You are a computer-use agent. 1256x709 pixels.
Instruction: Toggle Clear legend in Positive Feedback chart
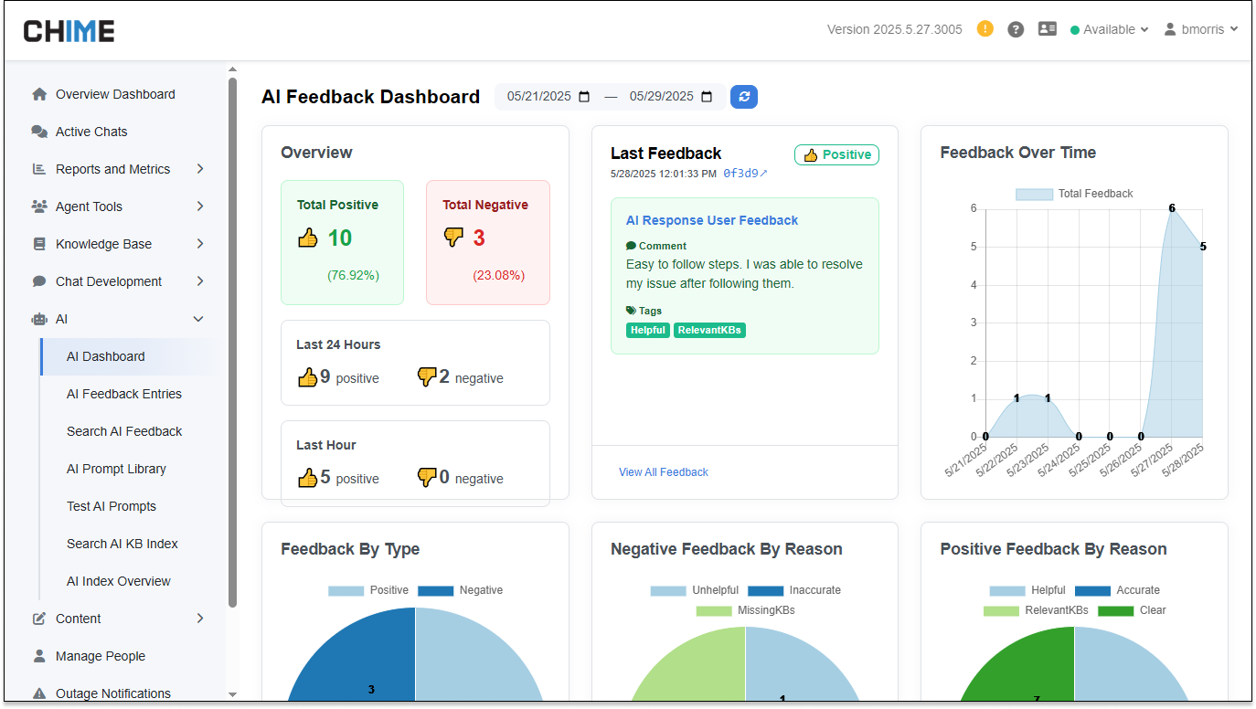point(1132,610)
